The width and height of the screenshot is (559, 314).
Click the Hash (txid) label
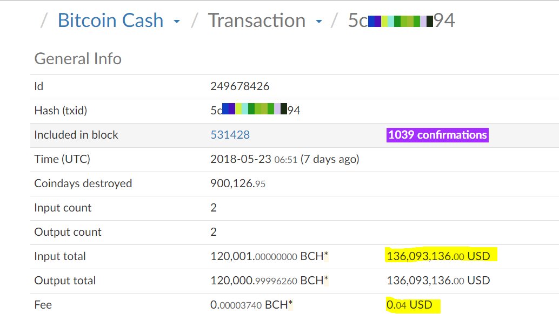pyautogui.click(x=61, y=111)
